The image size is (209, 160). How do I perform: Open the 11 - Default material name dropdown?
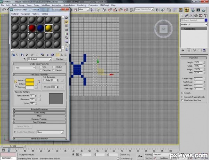click(39, 59)
